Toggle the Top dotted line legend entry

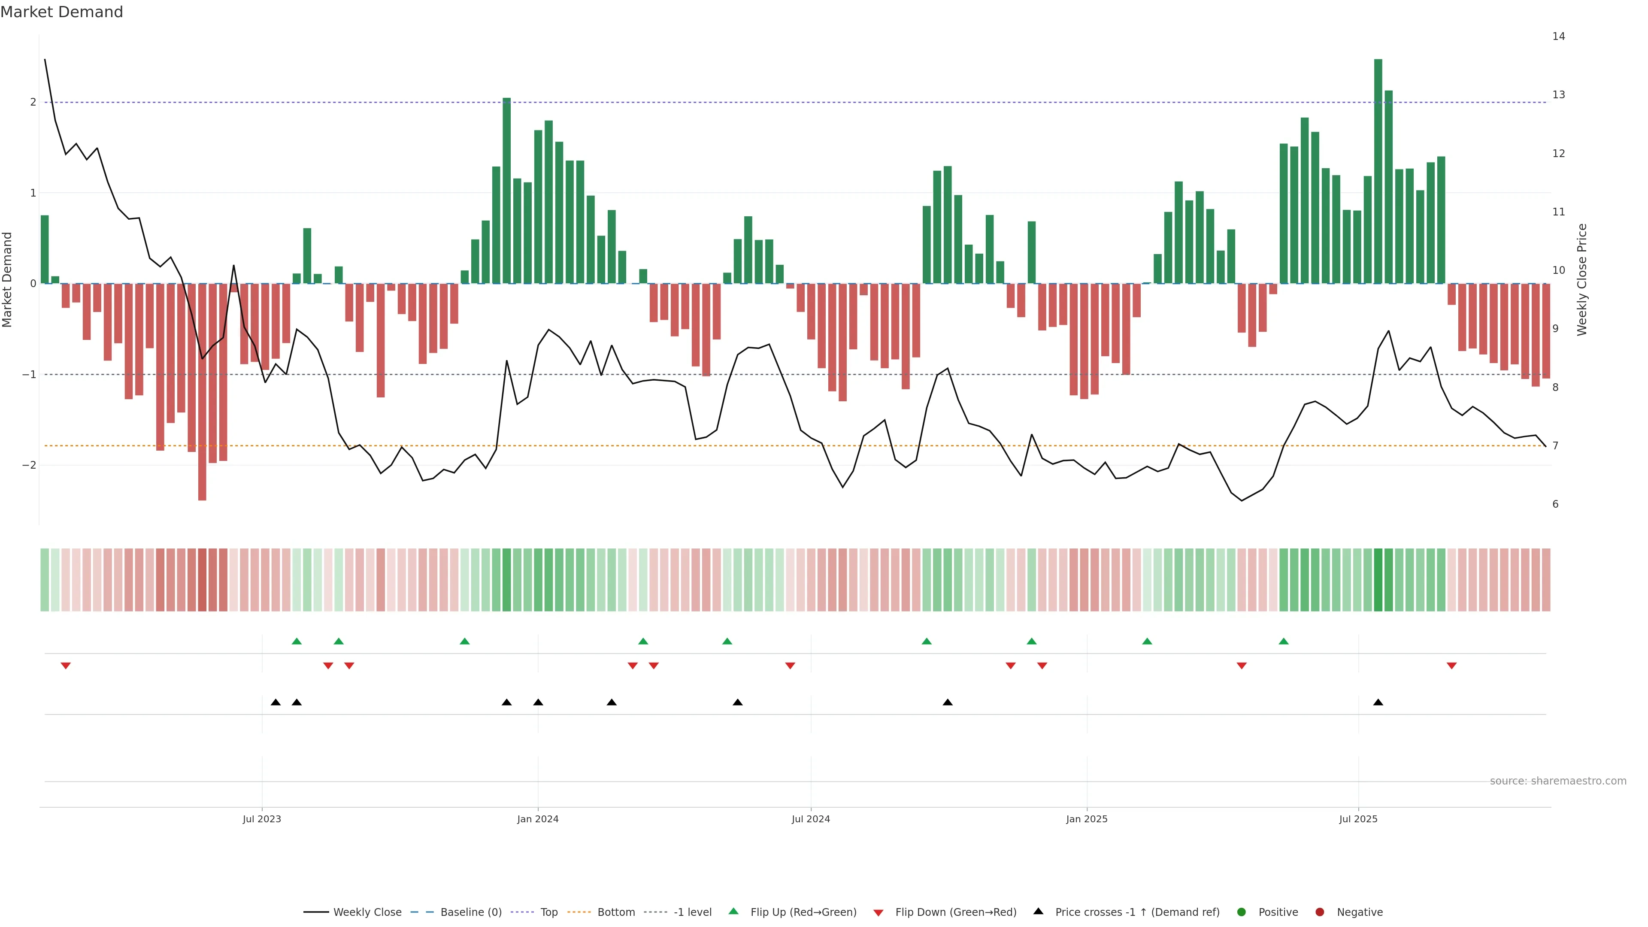pyautogui.click(x=548, y=912)
